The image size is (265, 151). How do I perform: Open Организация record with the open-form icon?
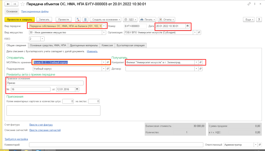click(x=199, y=33)
